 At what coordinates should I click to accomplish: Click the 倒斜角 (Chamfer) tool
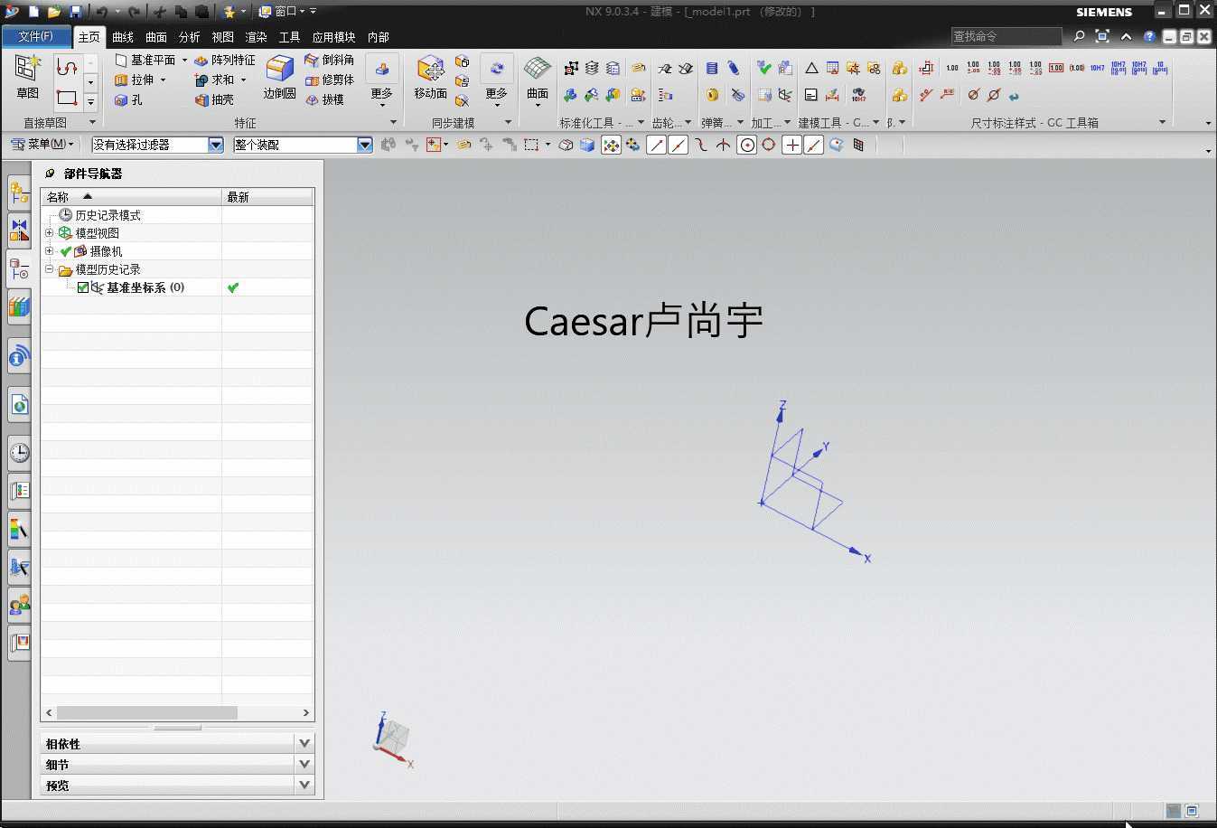pyautogui.click(x=330, y=60)
